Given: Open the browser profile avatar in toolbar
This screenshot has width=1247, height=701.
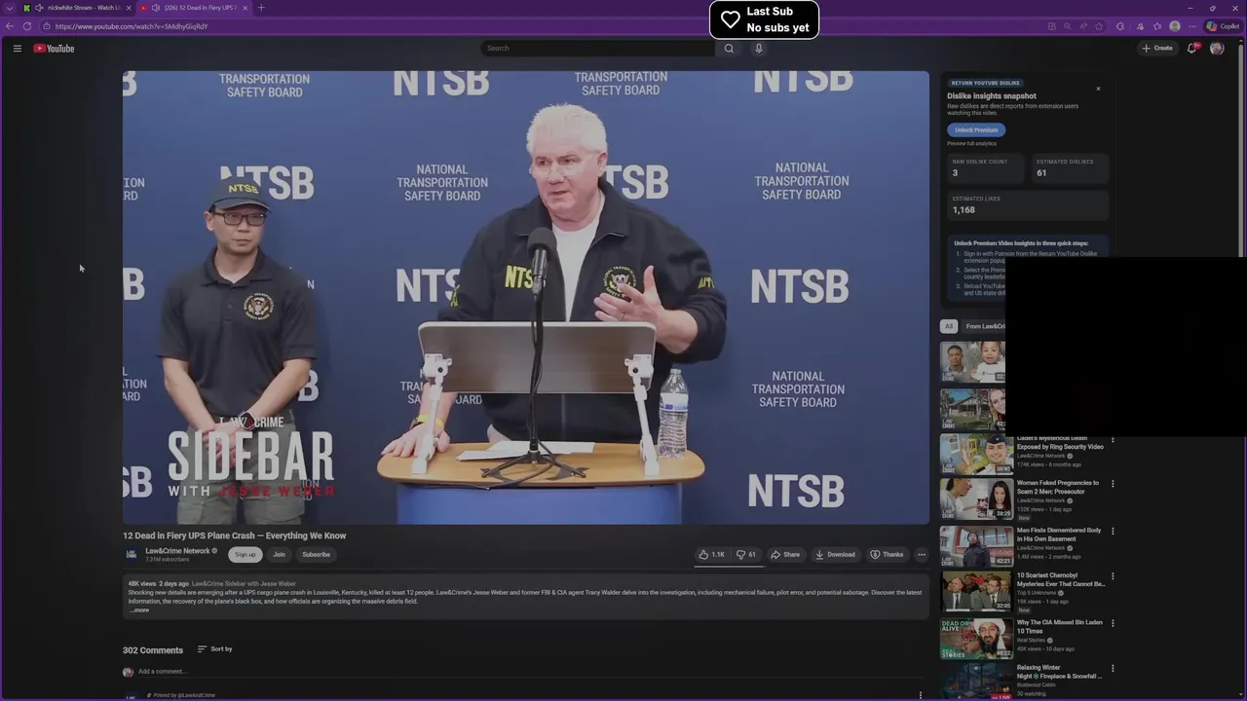Looking at the screenshot, I should click(x=1175, y=26).
